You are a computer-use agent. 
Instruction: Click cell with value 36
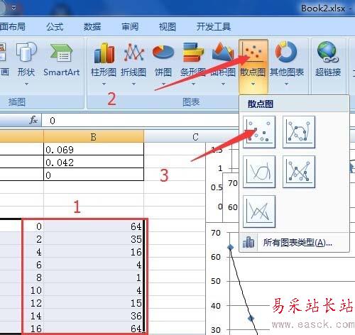click(x=94, y=316)
